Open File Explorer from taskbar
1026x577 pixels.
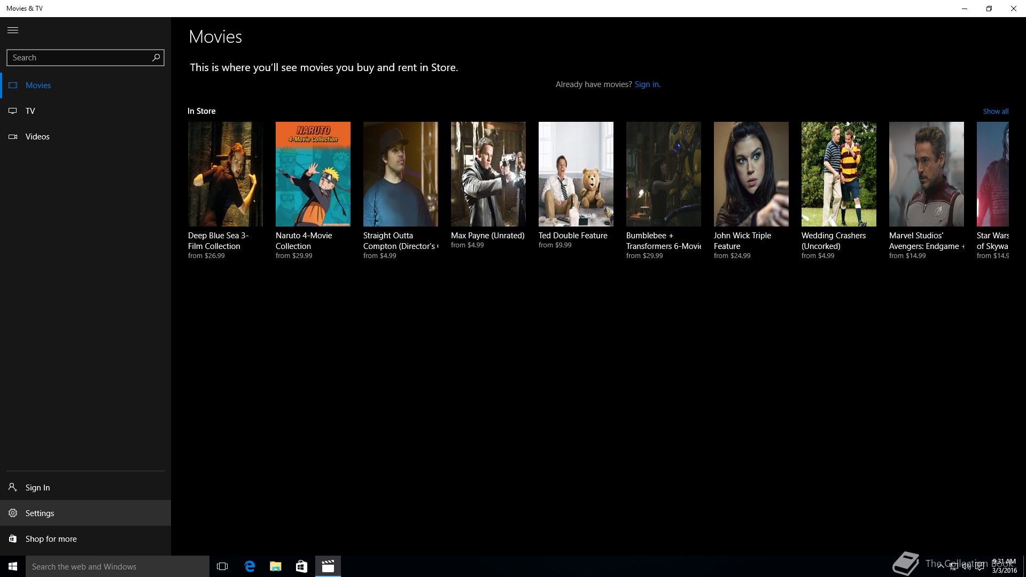pyautogui.click(x=275, y=566)
